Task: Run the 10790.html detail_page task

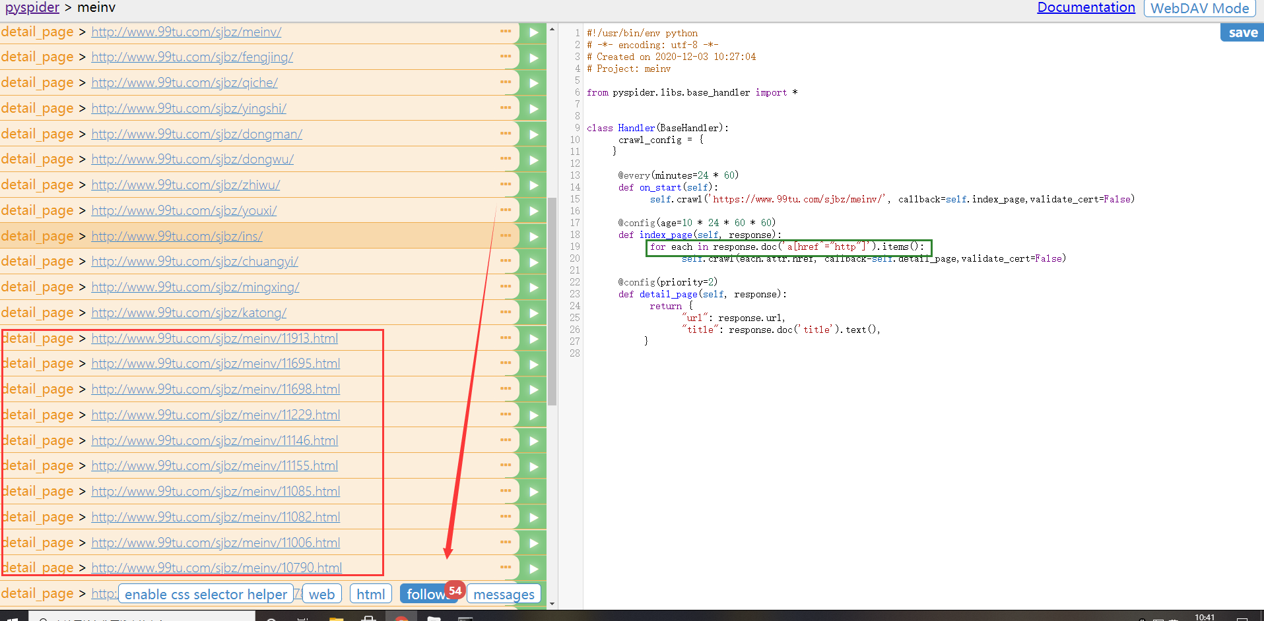Action: [533, 569]
